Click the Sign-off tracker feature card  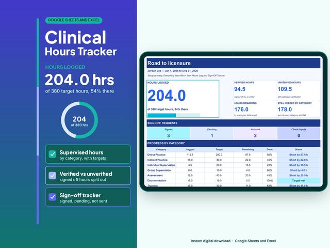[x=88, y=197]
